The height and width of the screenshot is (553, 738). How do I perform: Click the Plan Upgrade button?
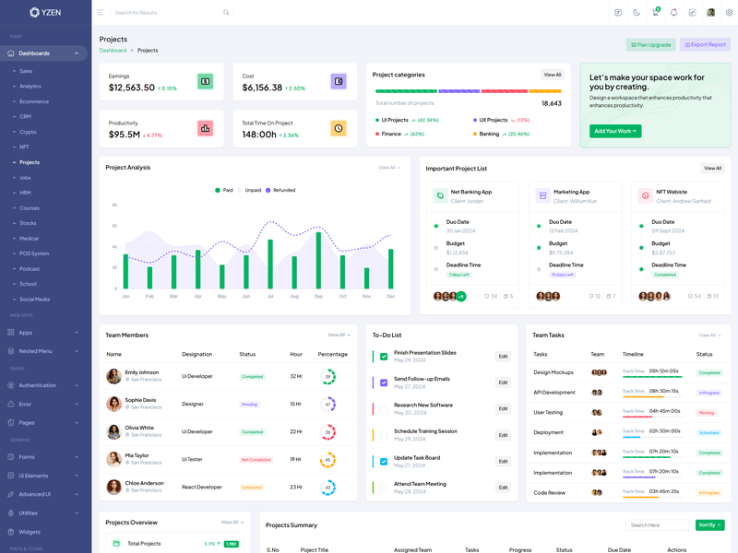tap(650, 44)
